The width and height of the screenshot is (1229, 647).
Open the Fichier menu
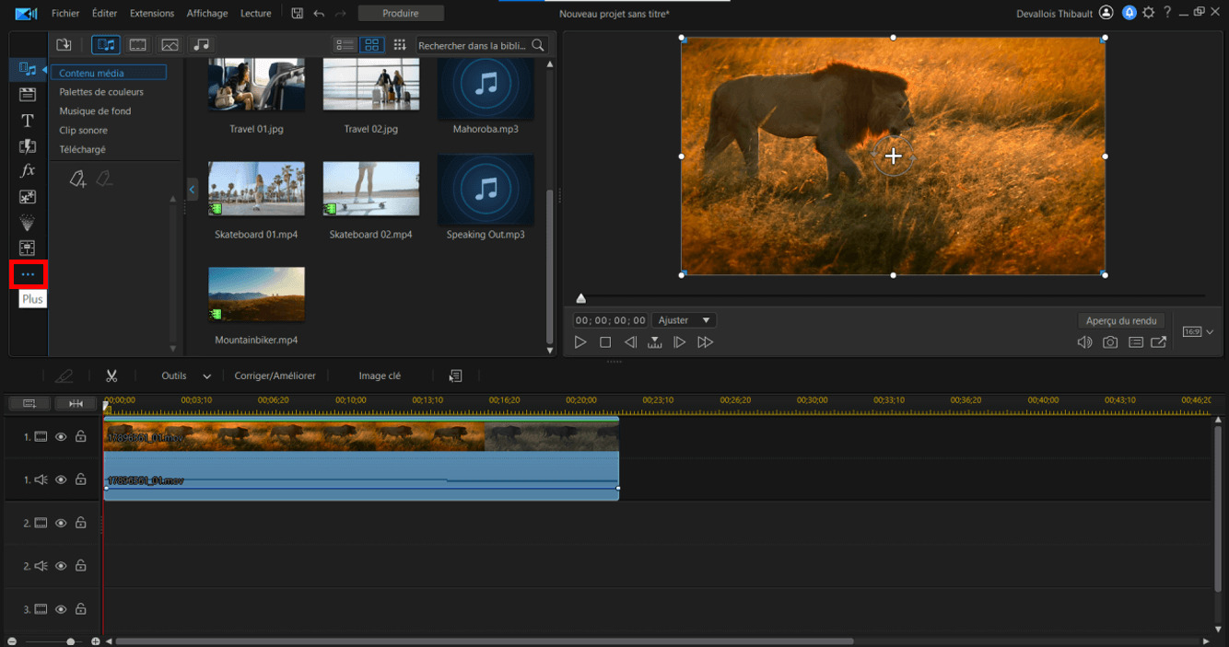65,14
